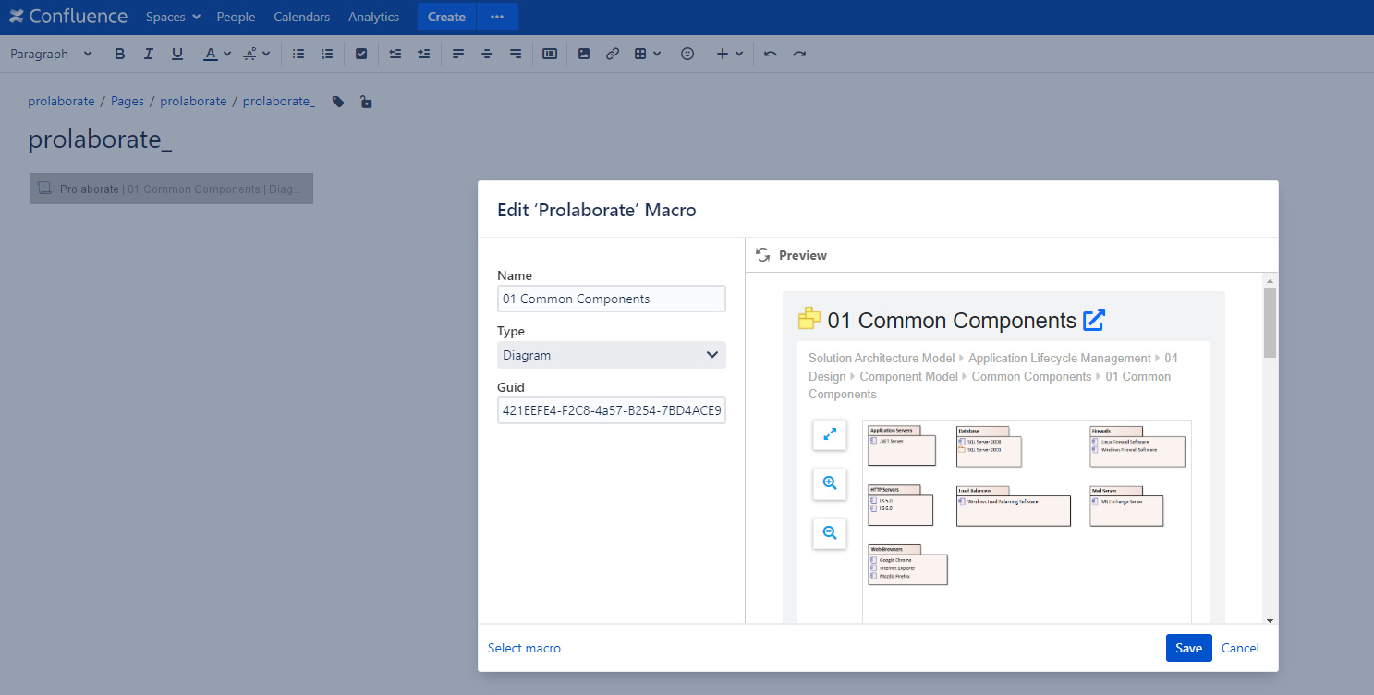Image resolution: width=1374 pixels, height=695 pixels.
Task: Toggle the task list checkbox tool
Action: (361, 54)
